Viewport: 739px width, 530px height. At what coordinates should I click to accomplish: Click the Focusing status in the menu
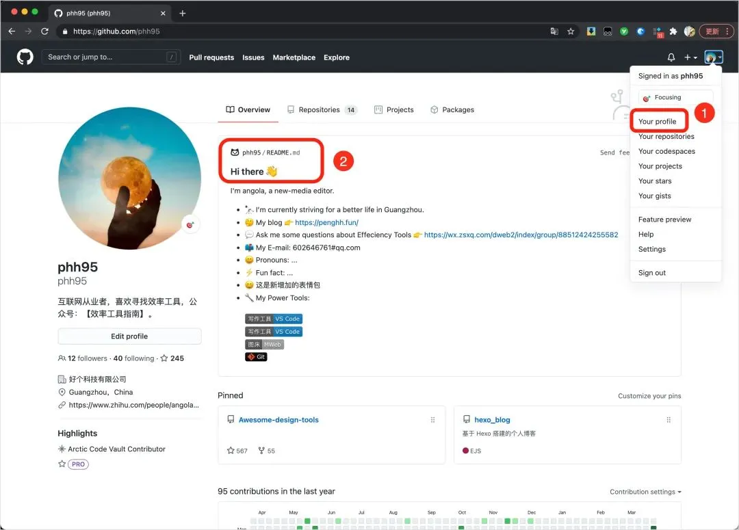675,98
